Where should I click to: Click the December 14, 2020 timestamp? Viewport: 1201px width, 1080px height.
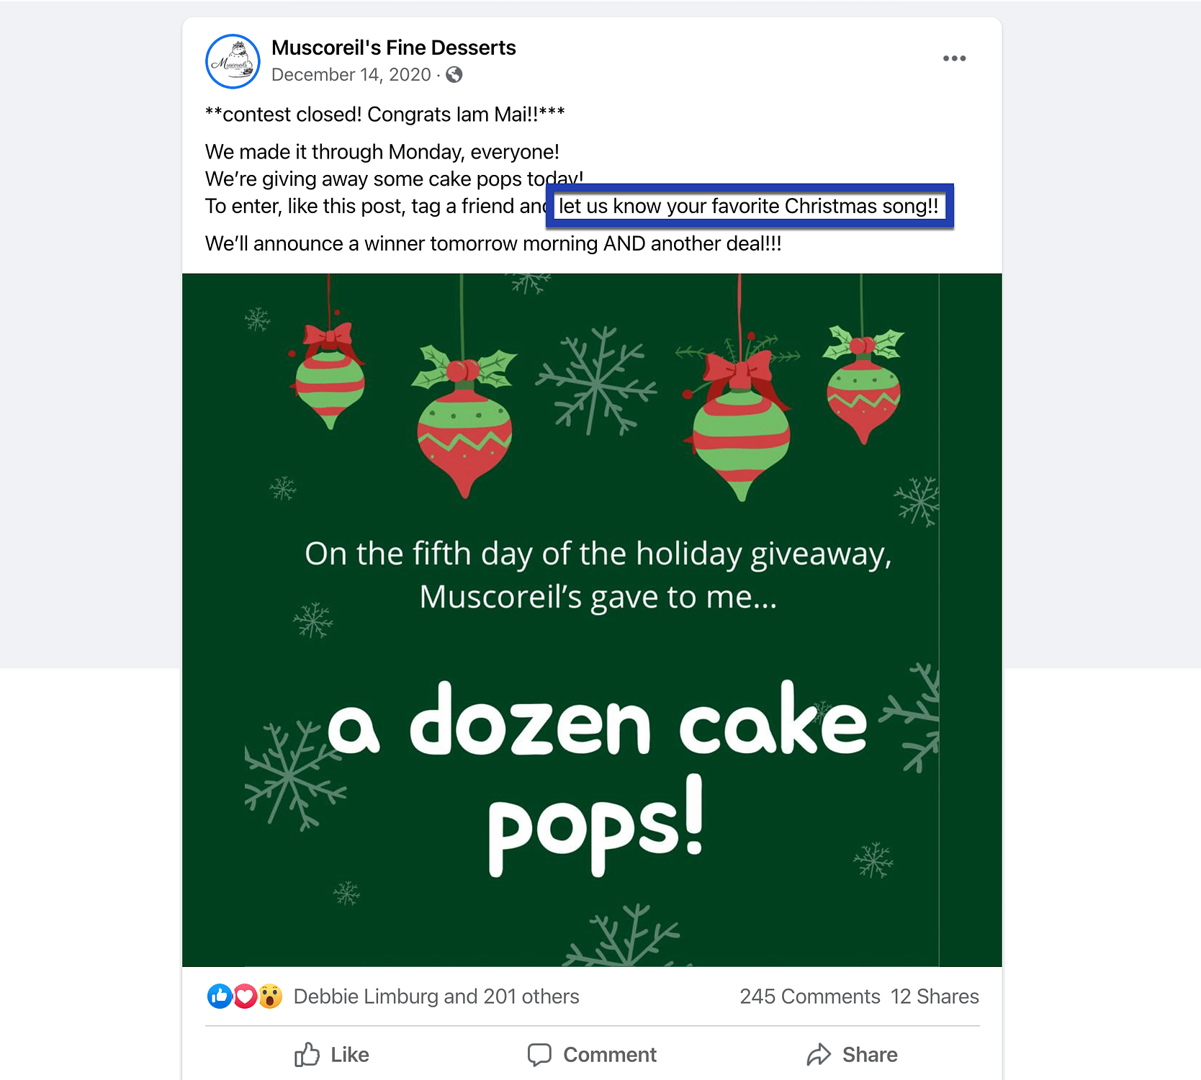tap(351, 75)
